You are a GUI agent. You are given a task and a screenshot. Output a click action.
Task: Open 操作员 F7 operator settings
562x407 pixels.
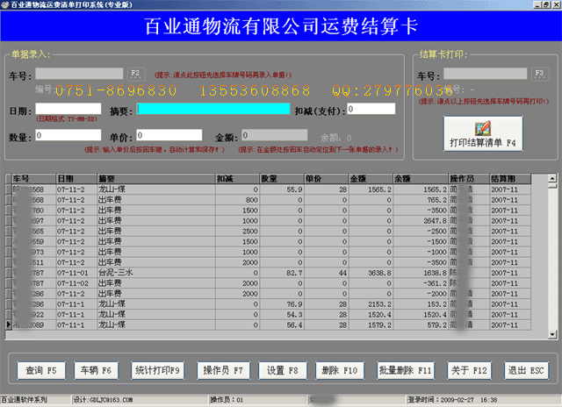coord(222,370)
